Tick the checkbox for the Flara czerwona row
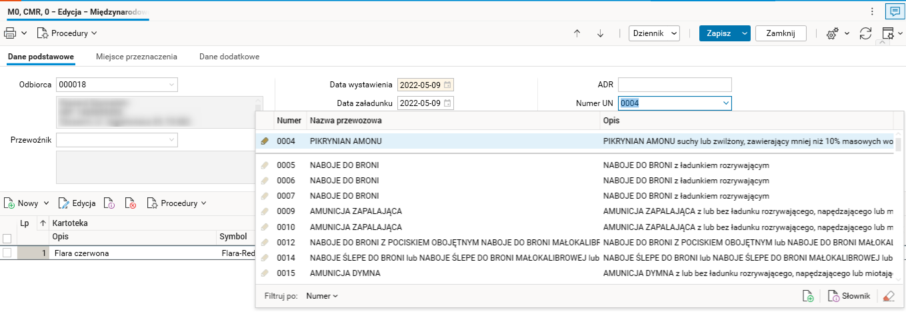Screen dimensions: 906x312 [7, 253]
